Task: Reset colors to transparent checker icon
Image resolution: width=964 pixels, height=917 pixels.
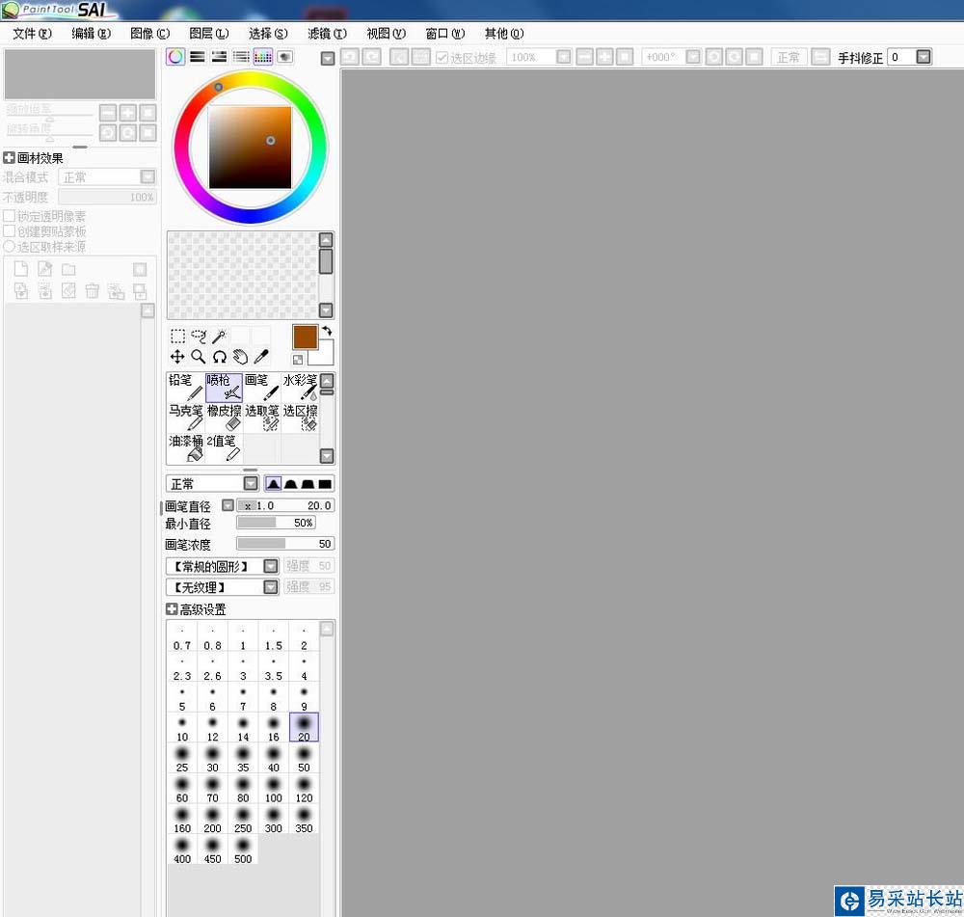Action: click(298, 360)
